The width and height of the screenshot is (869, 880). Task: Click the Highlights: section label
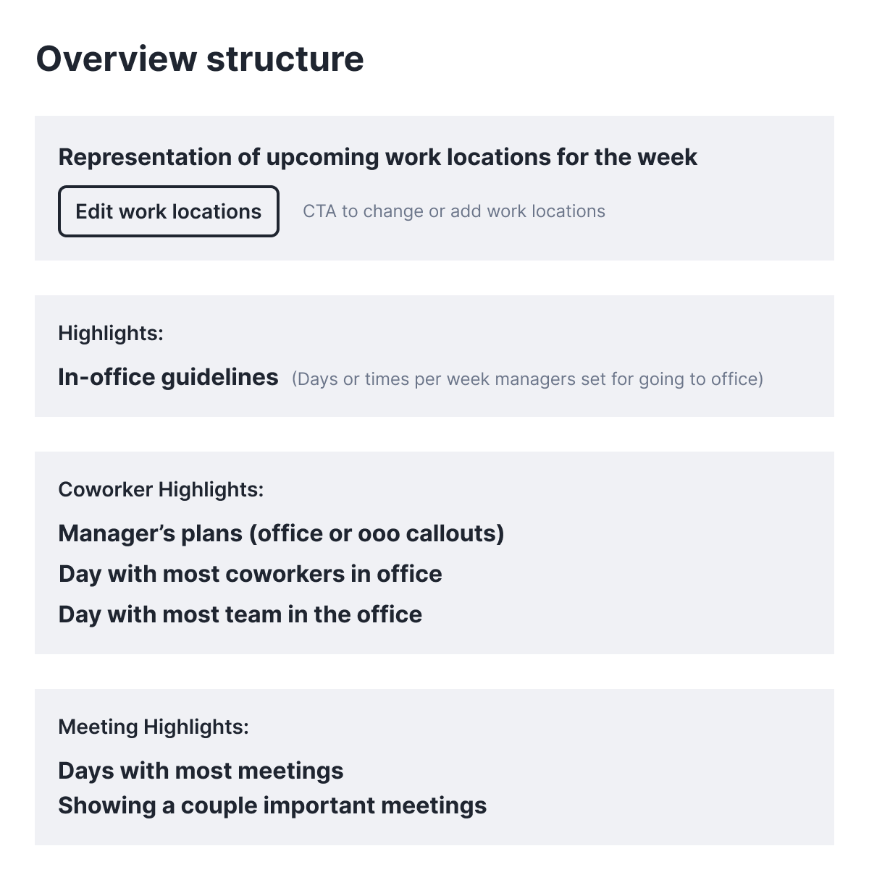pyautogui.click(x=111, y=333)
